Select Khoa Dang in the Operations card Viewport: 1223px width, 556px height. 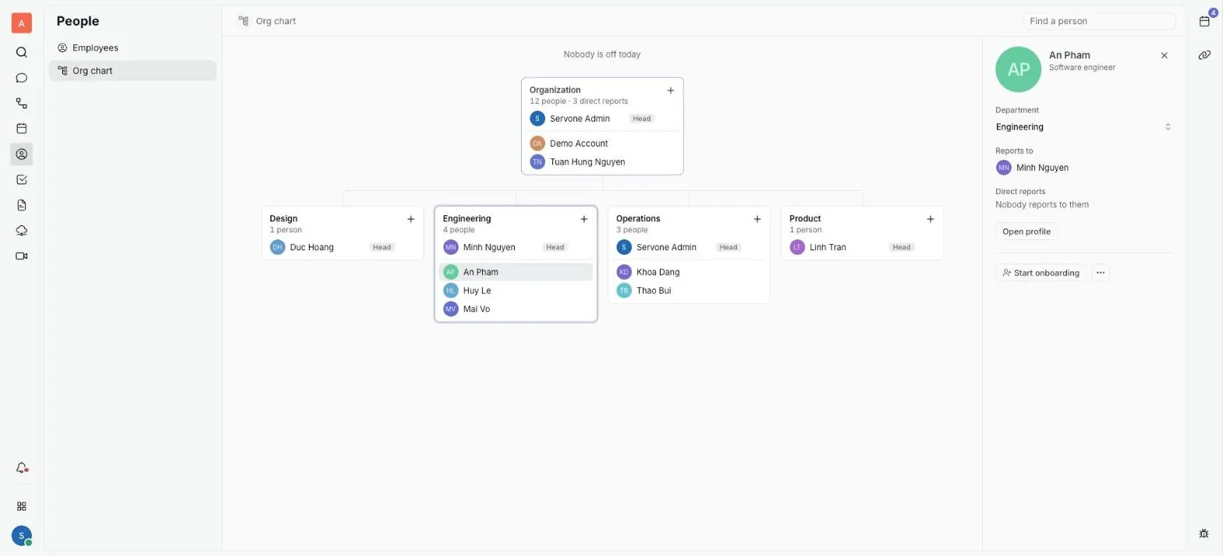pyautogui.click(x=689, y=272)
